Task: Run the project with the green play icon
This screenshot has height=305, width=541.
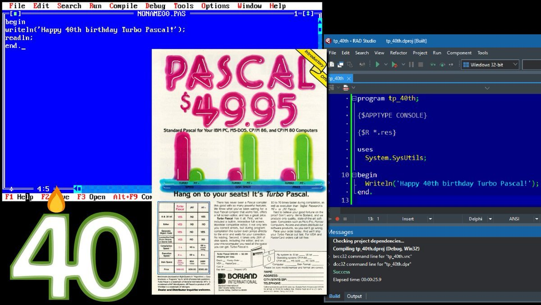Action: 378,65
